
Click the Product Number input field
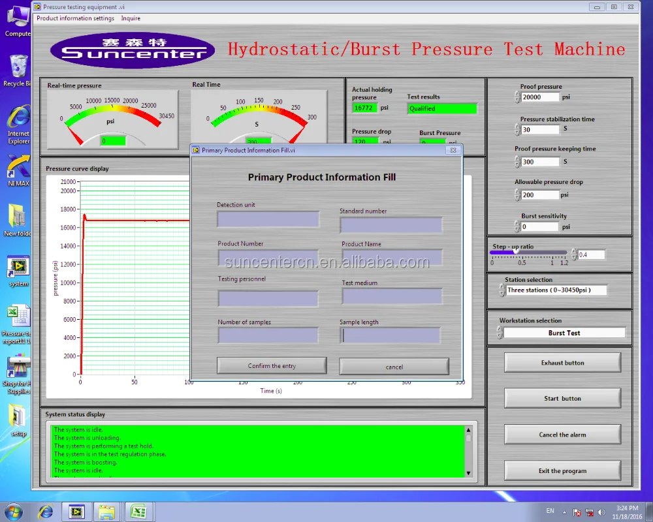click(x=267, y=256)
